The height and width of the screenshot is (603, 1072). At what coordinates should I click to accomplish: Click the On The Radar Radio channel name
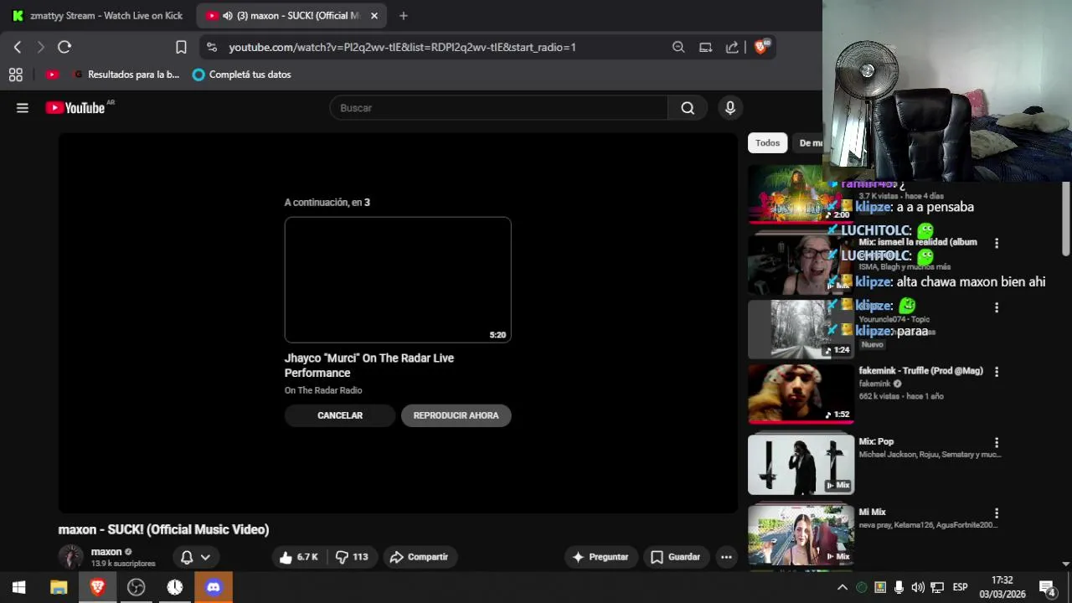pyautogui.click(x=323, y=390)
